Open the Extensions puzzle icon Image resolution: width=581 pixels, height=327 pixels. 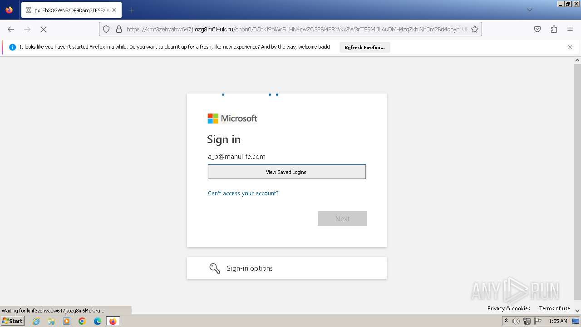click(554, 29)
